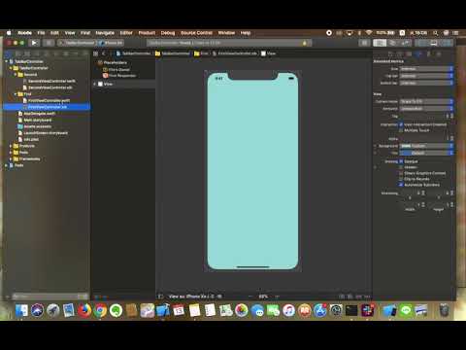Expand the Frameworks folder
This screenshot has height=350, width=466.
click(x=11, y=158)
